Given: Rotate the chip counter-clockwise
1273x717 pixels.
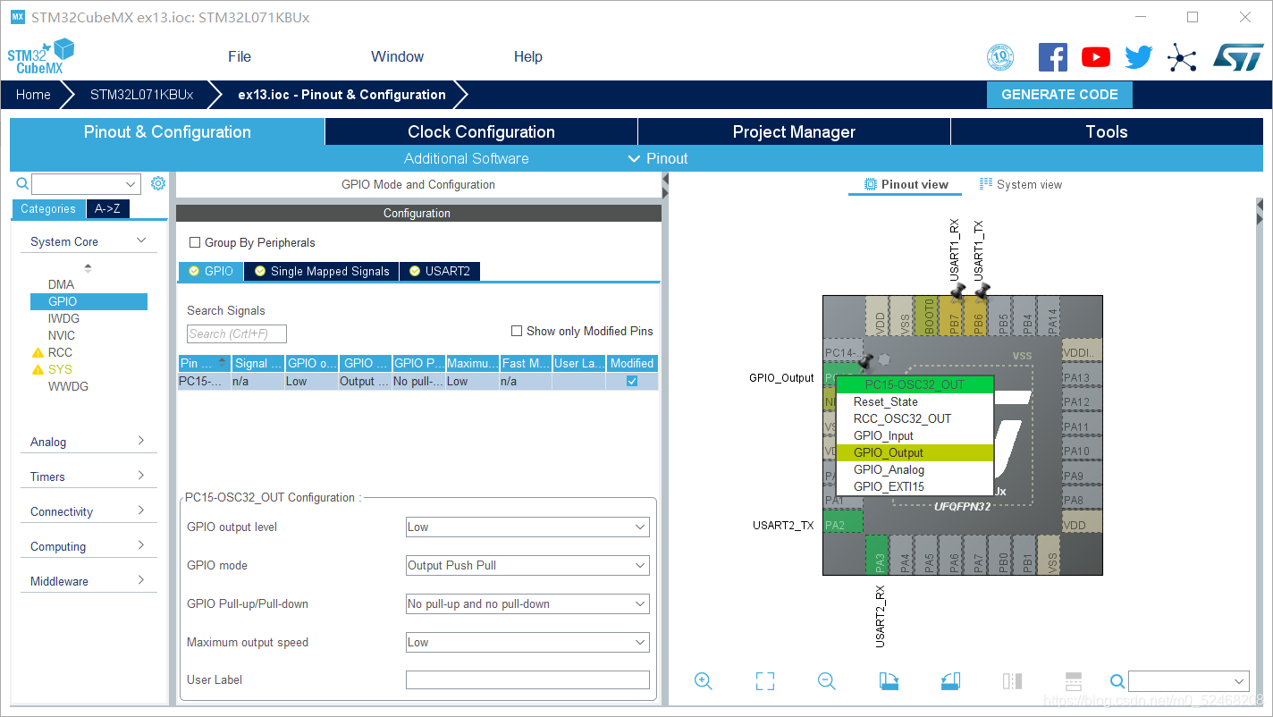Looking at the screenshot, I should [x=950, y=681].
